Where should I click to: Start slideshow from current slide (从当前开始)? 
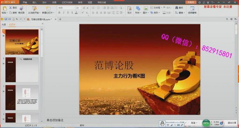point(34,8)
